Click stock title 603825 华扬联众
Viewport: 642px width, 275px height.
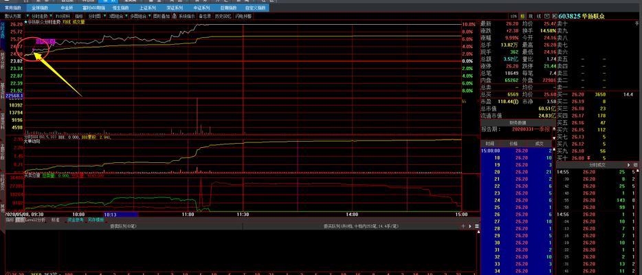[x=582, y=16]
